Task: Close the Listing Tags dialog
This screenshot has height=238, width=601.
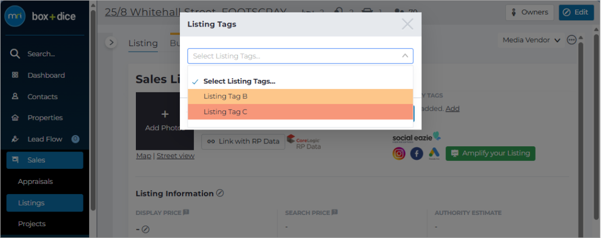Action: (x=407, y=24)
